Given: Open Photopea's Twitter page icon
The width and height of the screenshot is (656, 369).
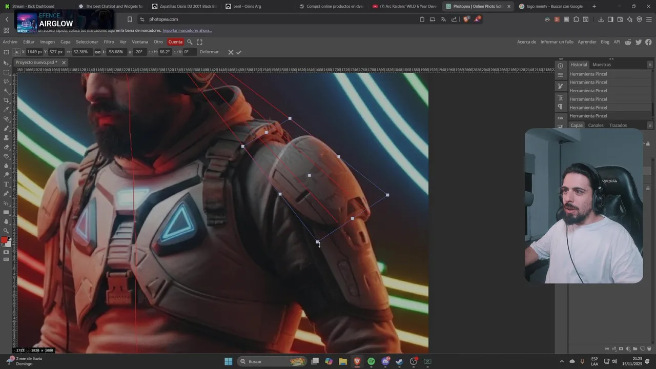Looking at the screenshot, I should (638, 42).
